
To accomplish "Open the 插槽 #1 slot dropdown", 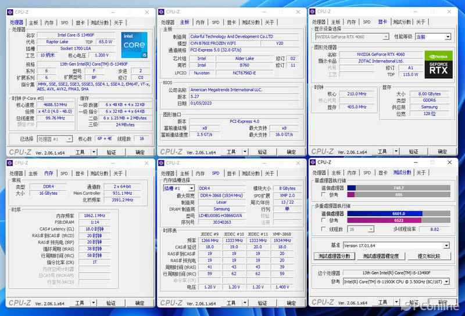I will [192, 188].
